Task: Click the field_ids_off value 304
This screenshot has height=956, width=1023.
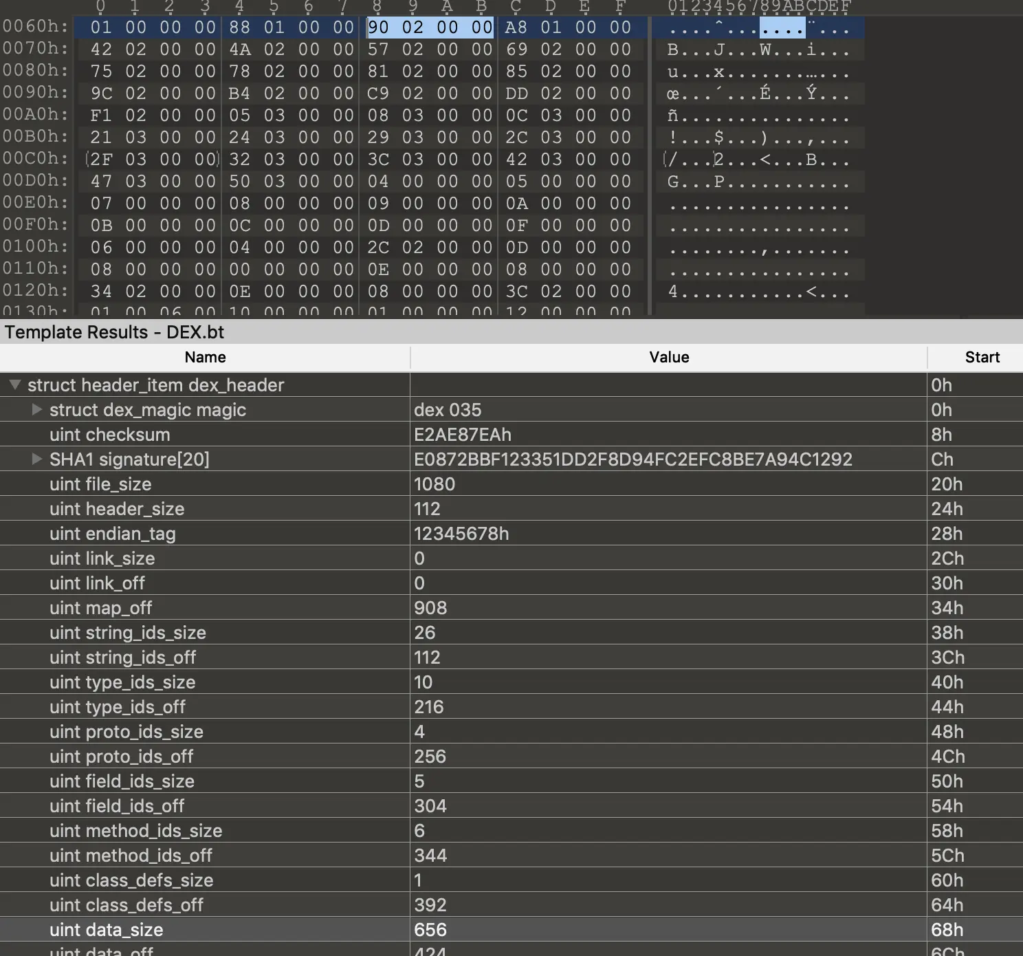Action: click(x=430, y=806)
